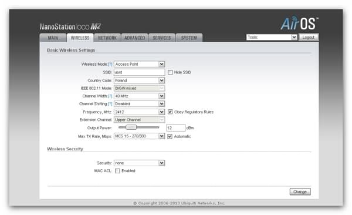
Task: Open Wireless Mode help [?] link
Action: point(110,64)
